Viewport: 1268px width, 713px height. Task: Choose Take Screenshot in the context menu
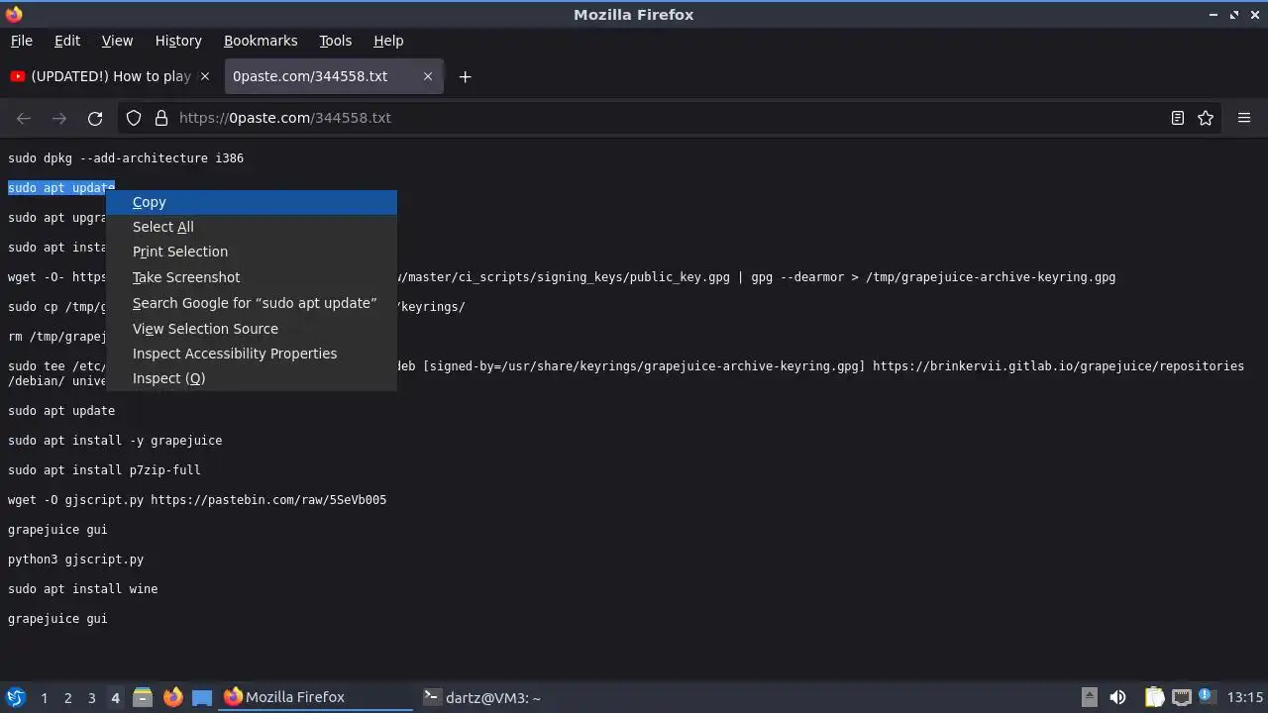(252, 277)
